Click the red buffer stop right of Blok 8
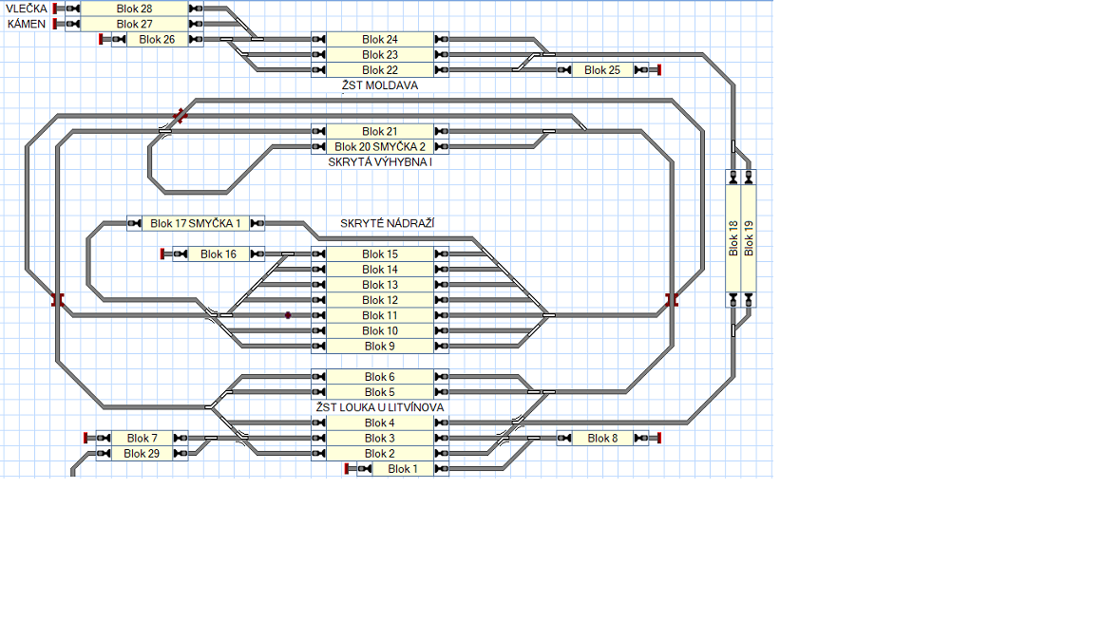The width and height of the screenshot is (1104, 620). 658,439
